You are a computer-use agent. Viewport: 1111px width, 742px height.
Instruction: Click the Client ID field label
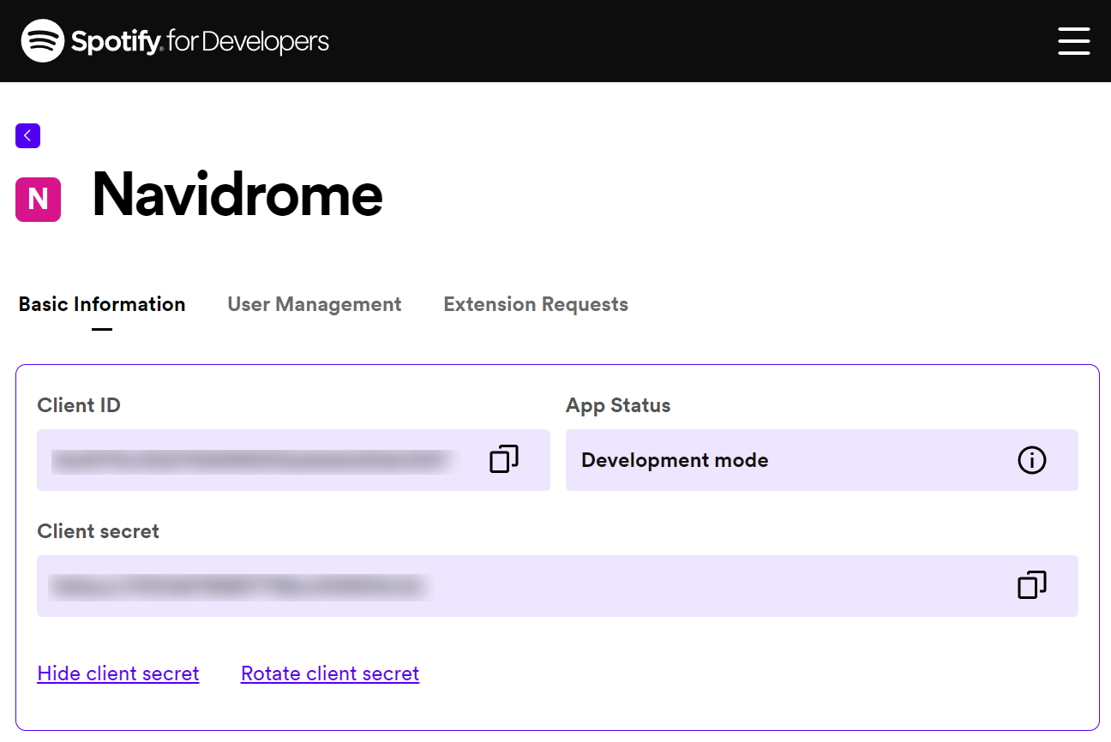click(79, 405)
